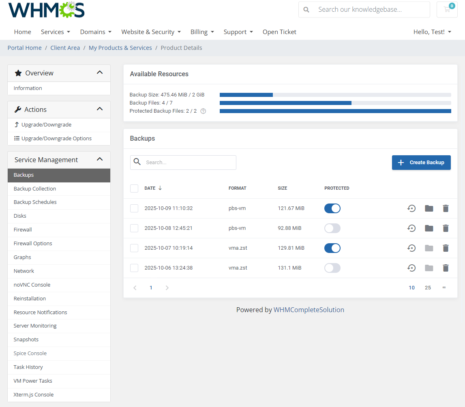465x407 pixels.
Task: Disable protection on the 121.67 MiB backup
Action: coord(332,208)
